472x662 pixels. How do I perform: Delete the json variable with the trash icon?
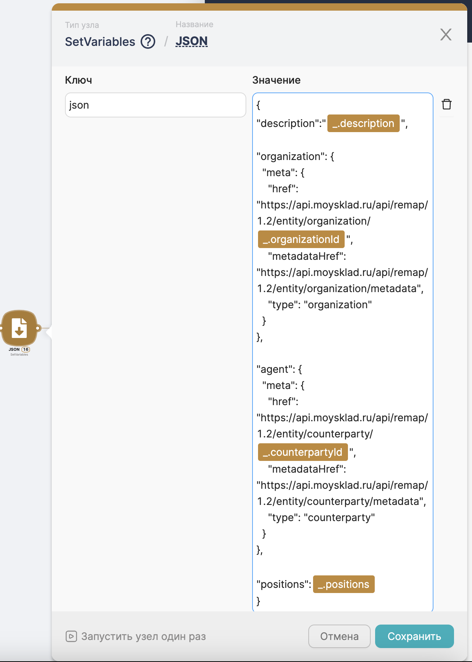[446, 105]
